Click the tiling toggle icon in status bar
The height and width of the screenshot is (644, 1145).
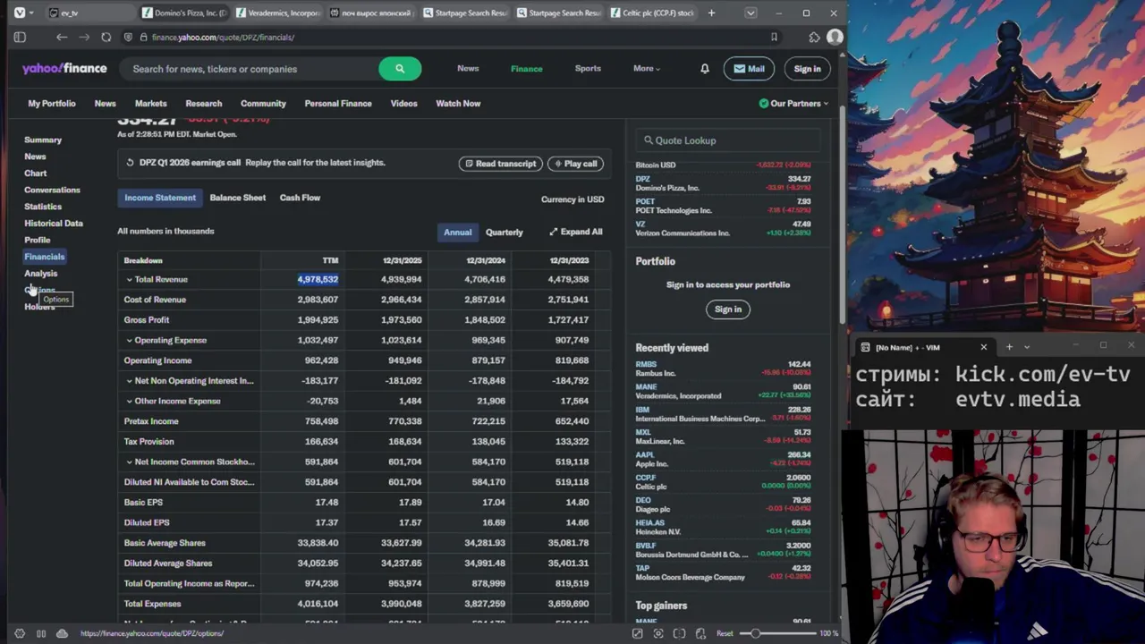(680, 633)
